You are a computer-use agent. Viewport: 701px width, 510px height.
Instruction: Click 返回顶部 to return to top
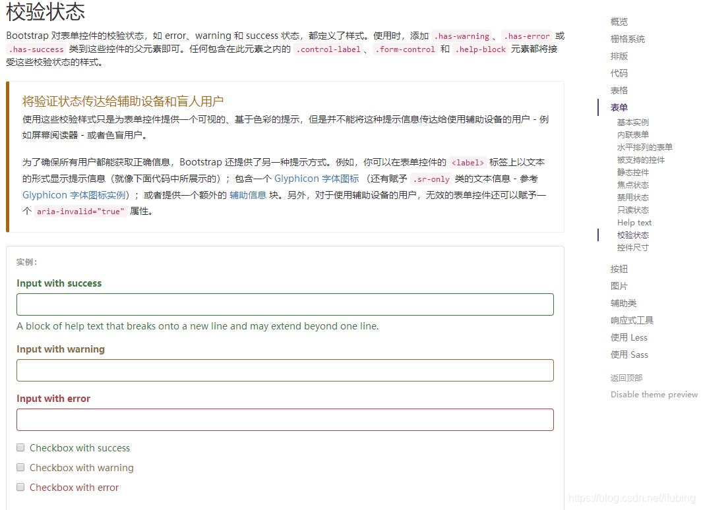626,378
